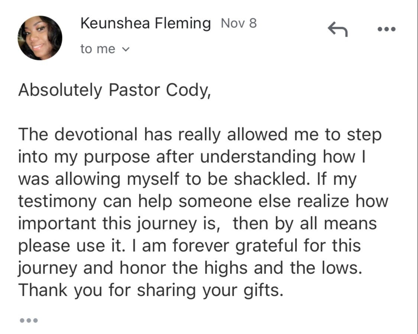
Task: Show trimmed content via bottom ellipsis
Action: (28, 320)
